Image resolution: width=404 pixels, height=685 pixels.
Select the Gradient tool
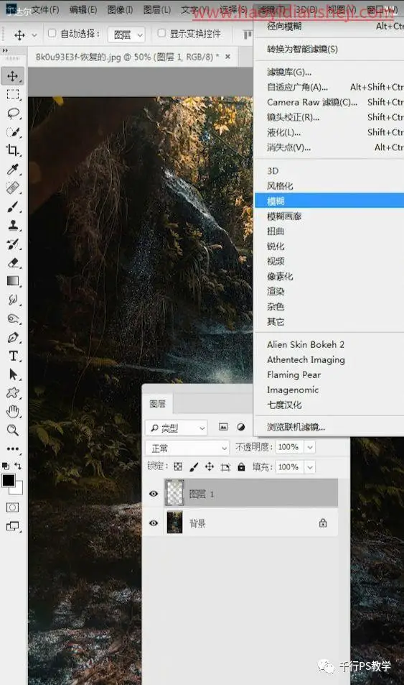pos(13,281)
